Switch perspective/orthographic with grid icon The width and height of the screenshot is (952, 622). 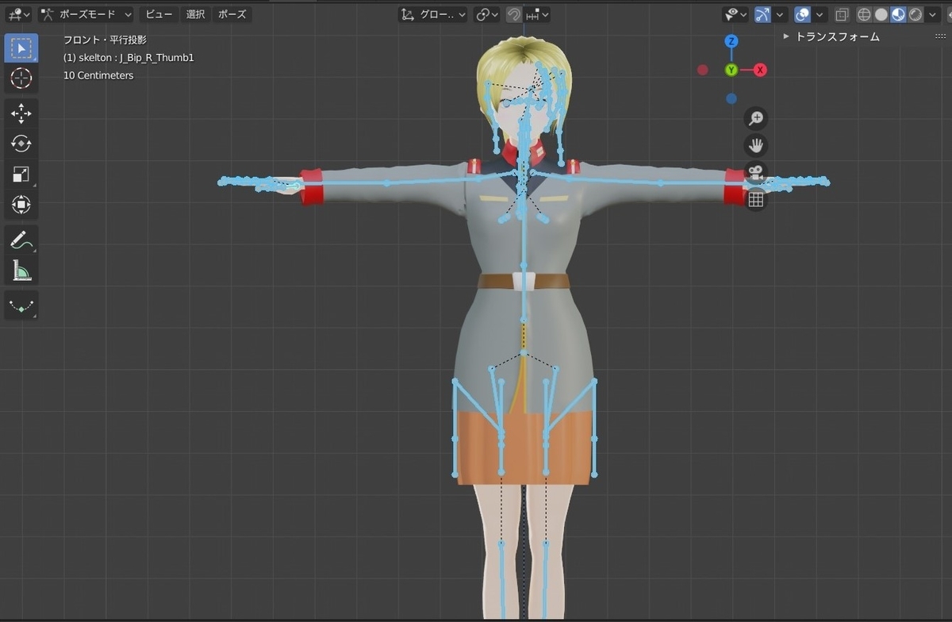pos(756,200)
